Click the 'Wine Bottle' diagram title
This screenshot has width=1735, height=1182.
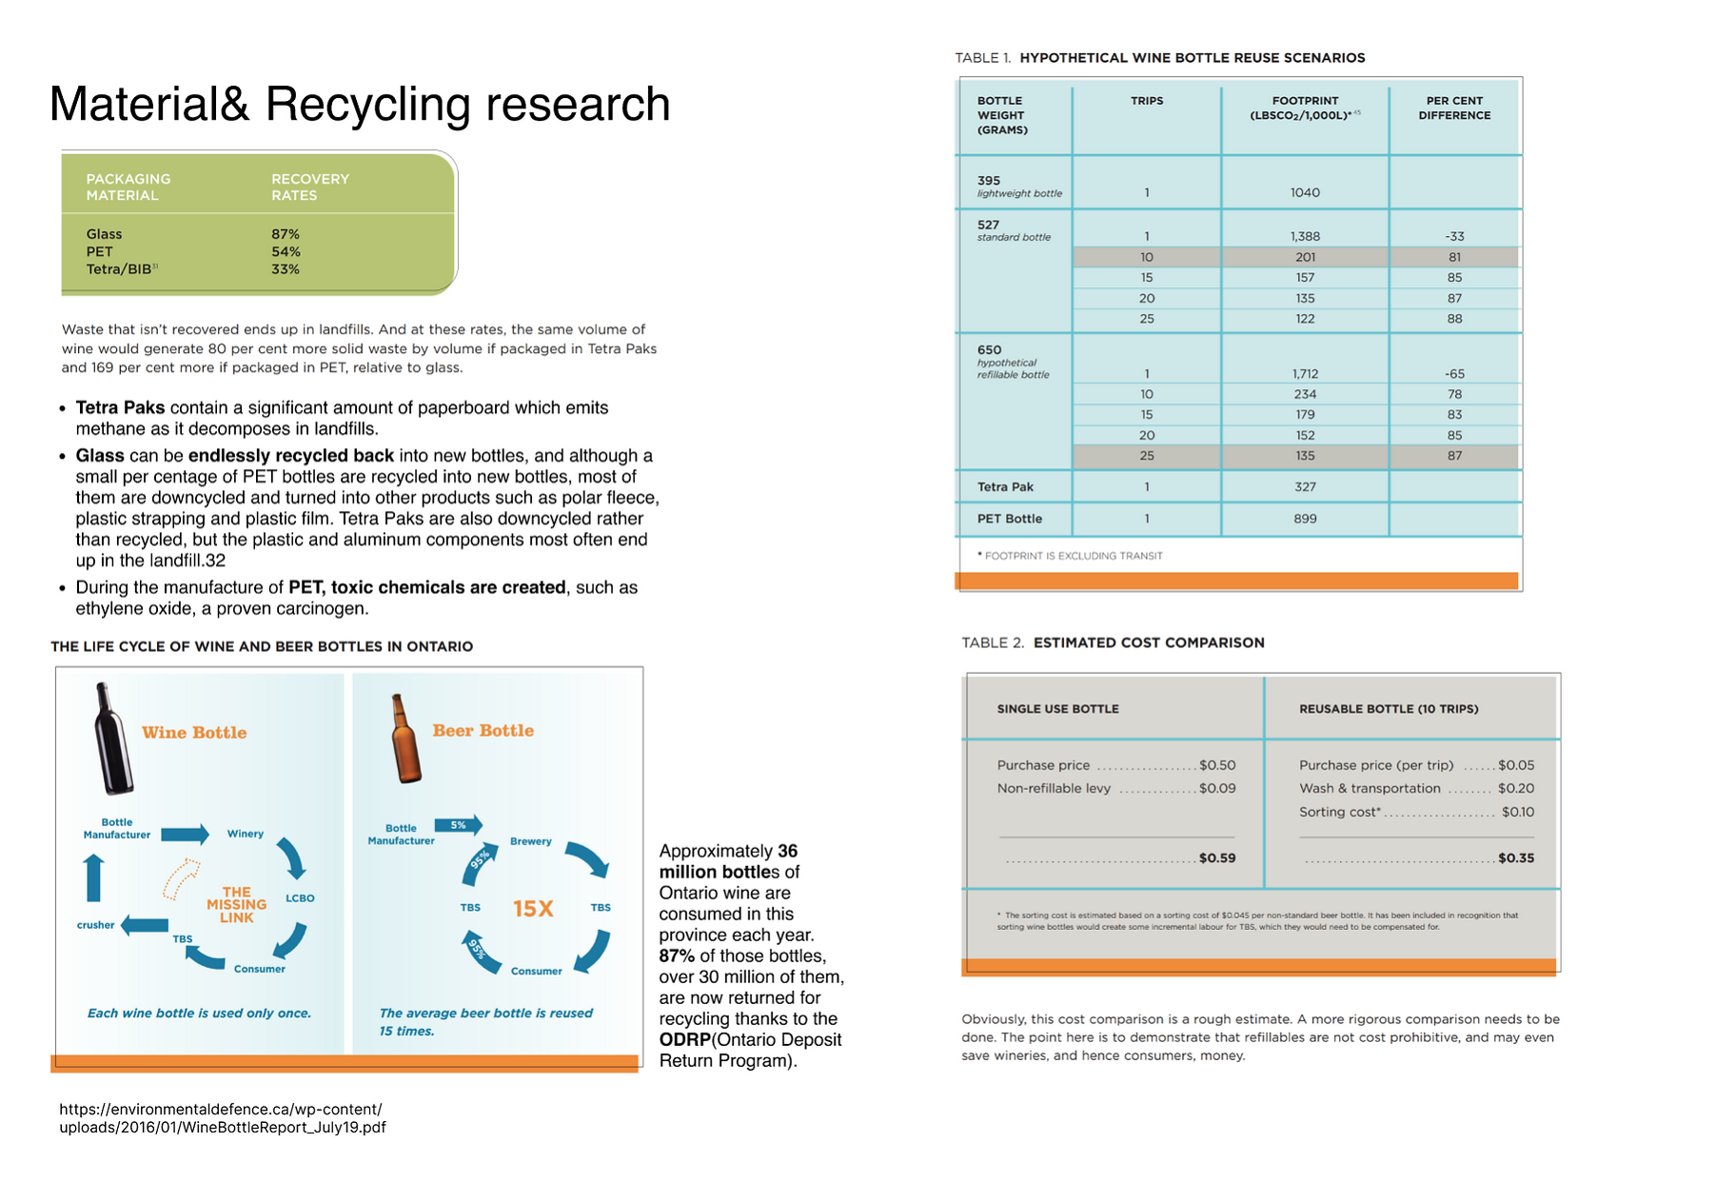(194, 733)
